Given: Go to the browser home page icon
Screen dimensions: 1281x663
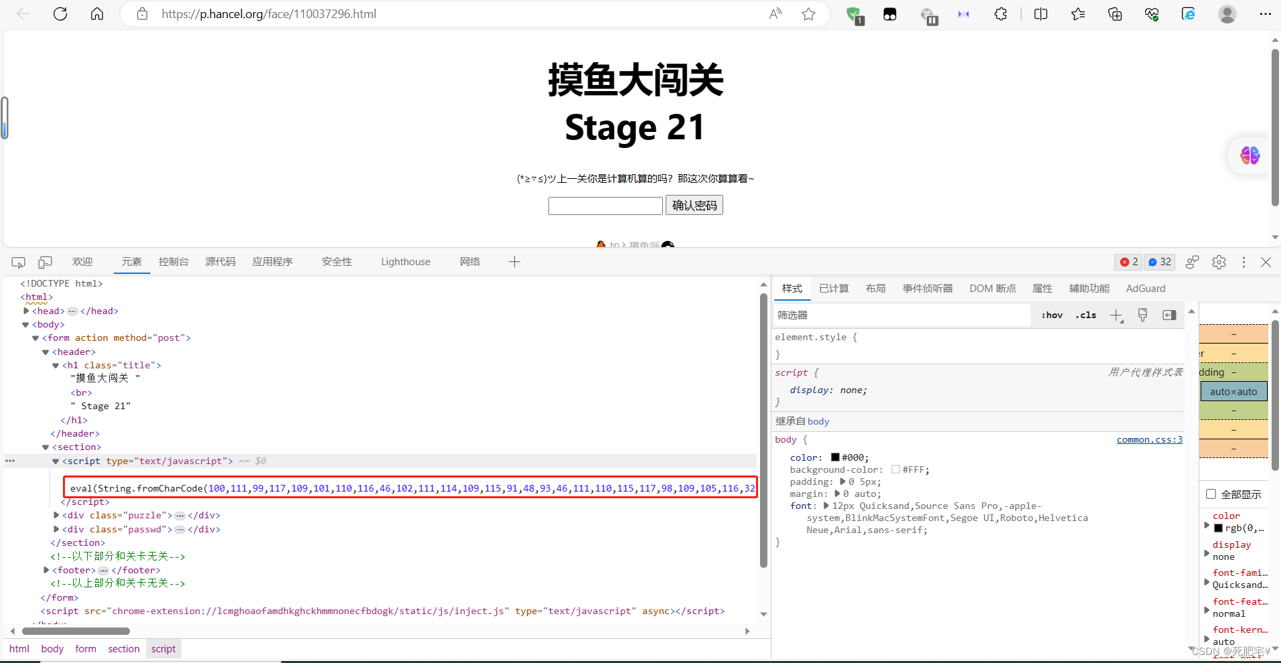Looking at the screenshot, I should pyautogui.click(x=97, y=14).
